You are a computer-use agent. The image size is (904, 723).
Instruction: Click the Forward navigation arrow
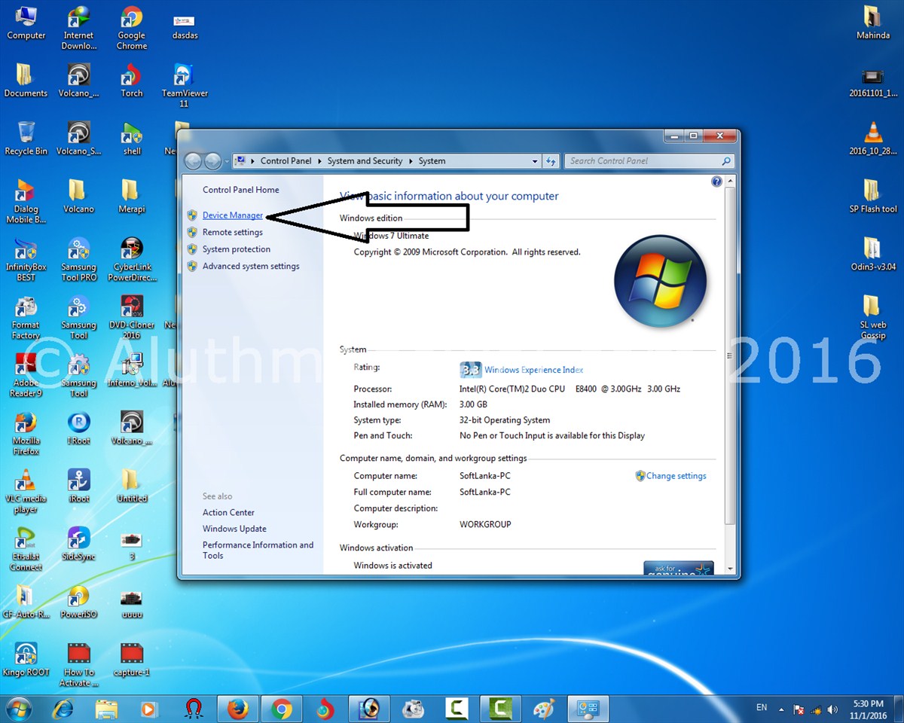213,161
